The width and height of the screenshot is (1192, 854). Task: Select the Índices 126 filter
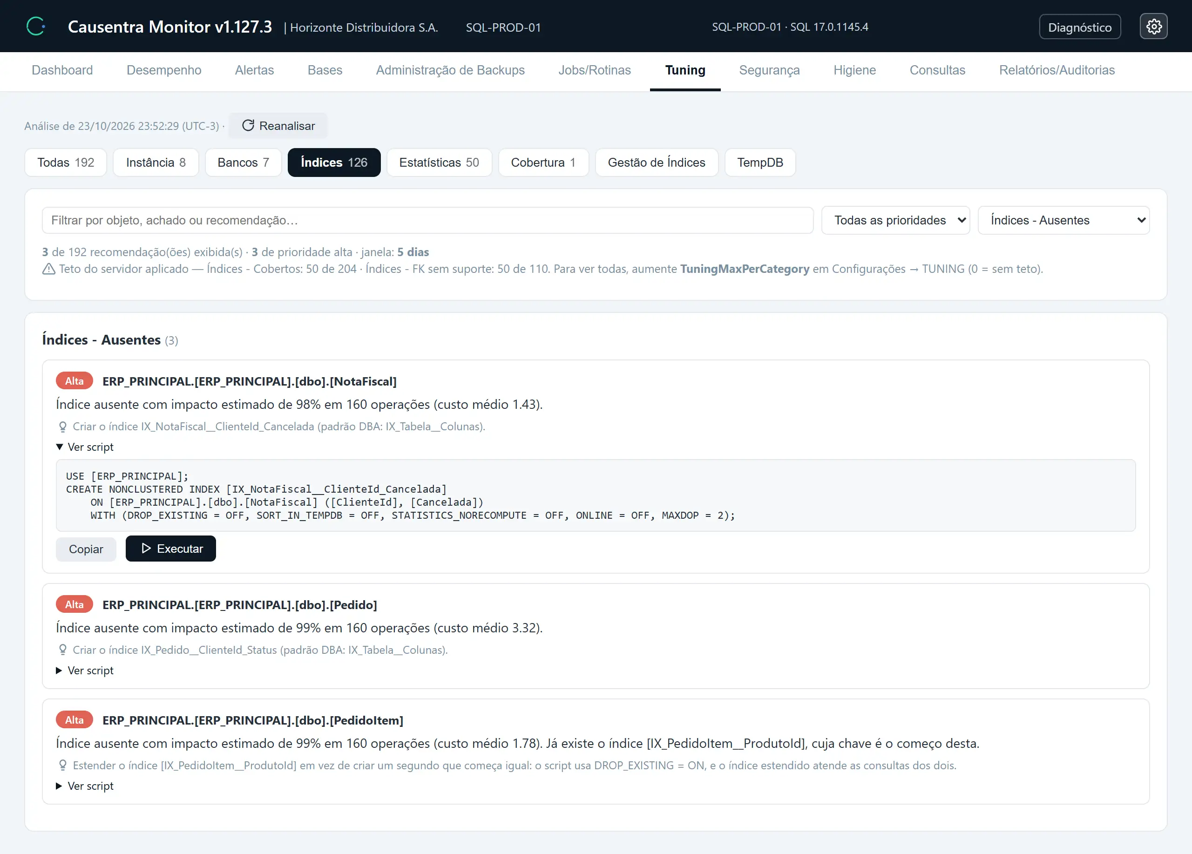tap(334, 163)
